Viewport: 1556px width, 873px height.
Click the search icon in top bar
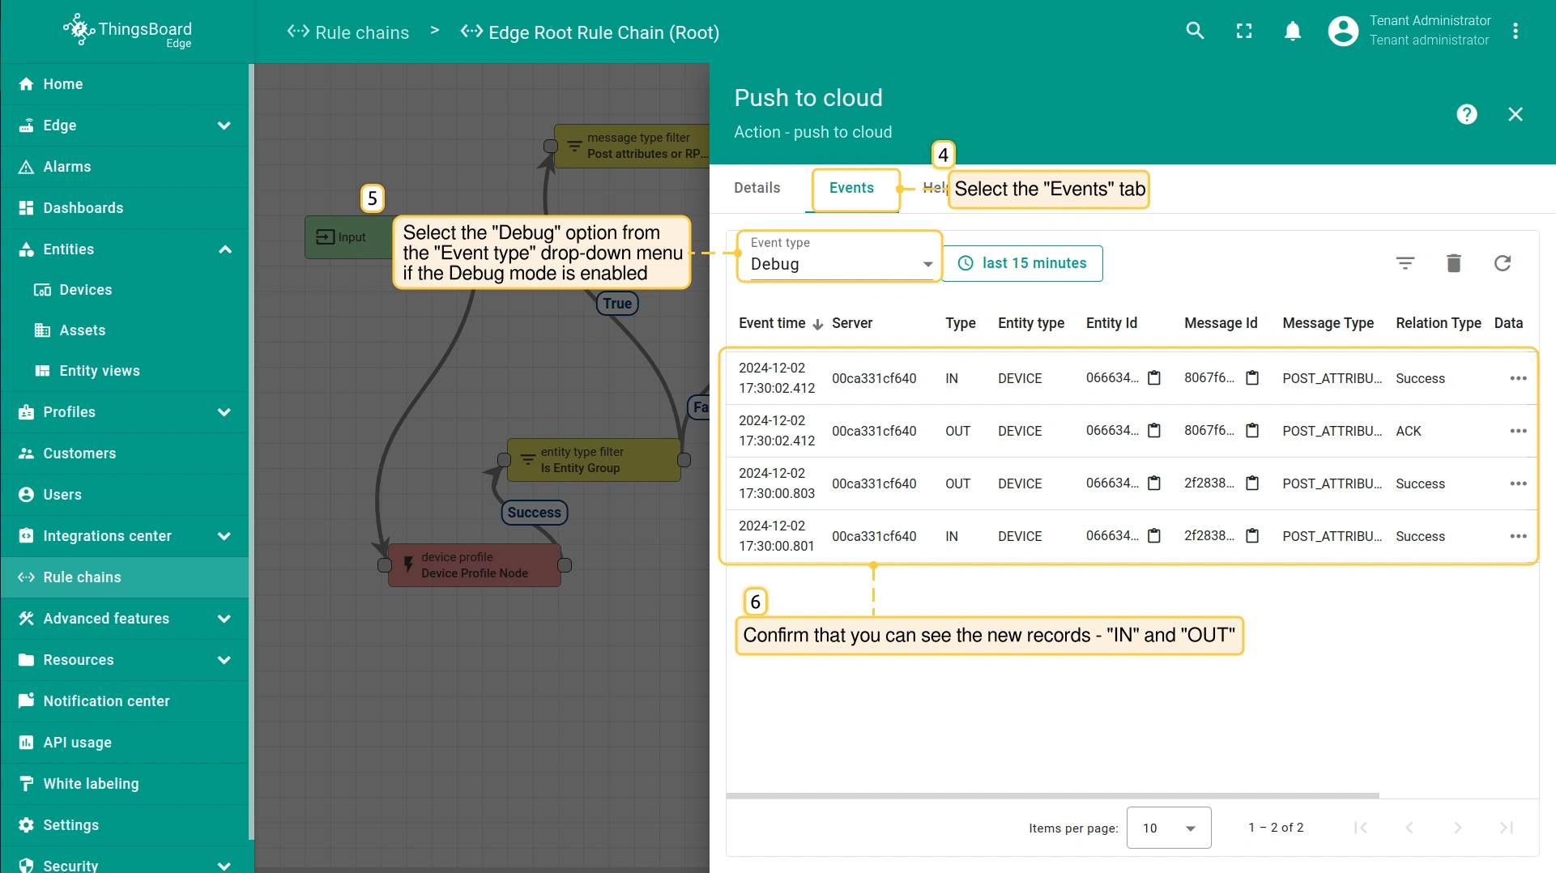(x=1195, y=31)
